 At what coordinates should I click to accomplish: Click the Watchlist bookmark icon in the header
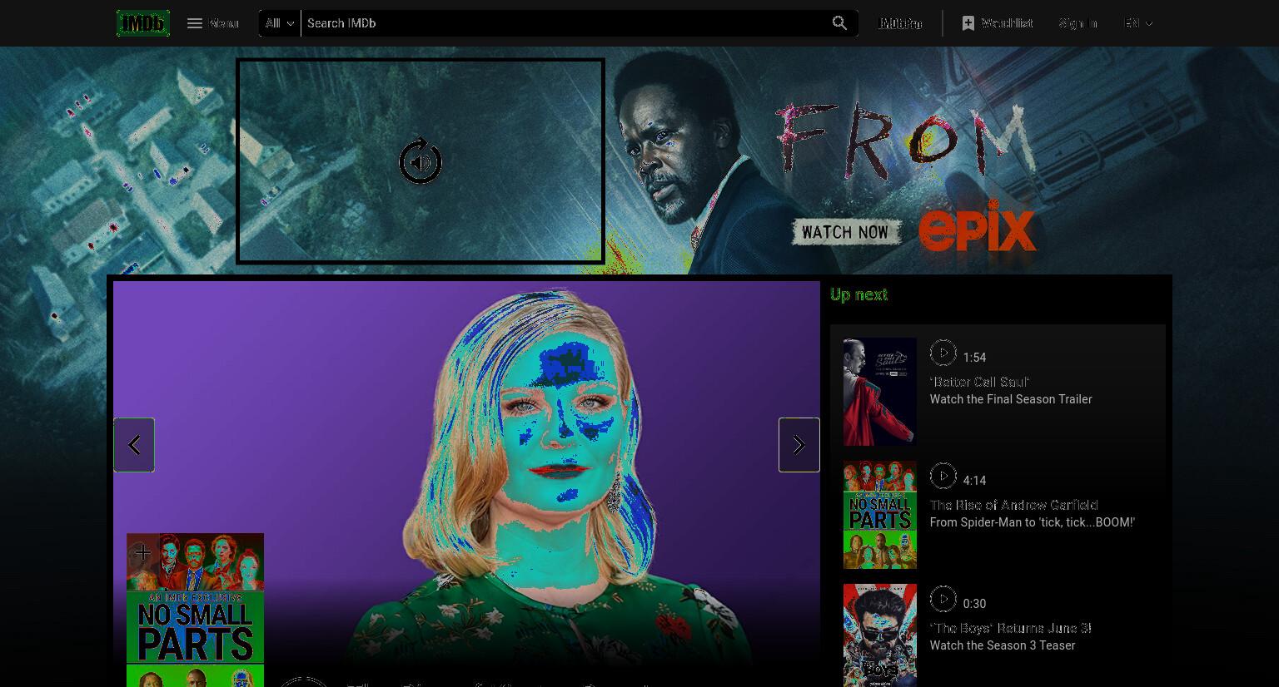pos(968,23)
